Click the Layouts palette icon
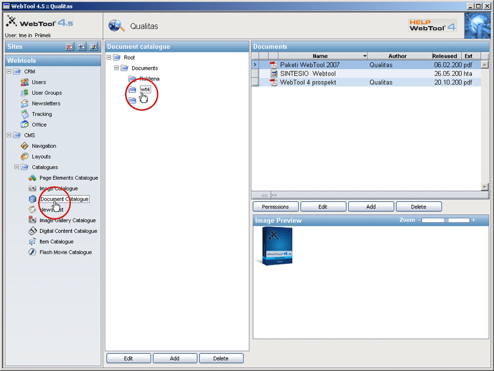Image resolution: width=494 pixels, height=371 pixels. tap(24, 157)
